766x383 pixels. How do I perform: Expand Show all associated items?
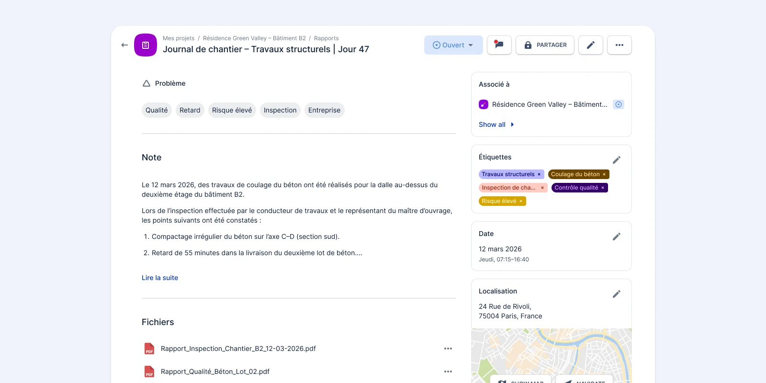(x=496, y=124)
